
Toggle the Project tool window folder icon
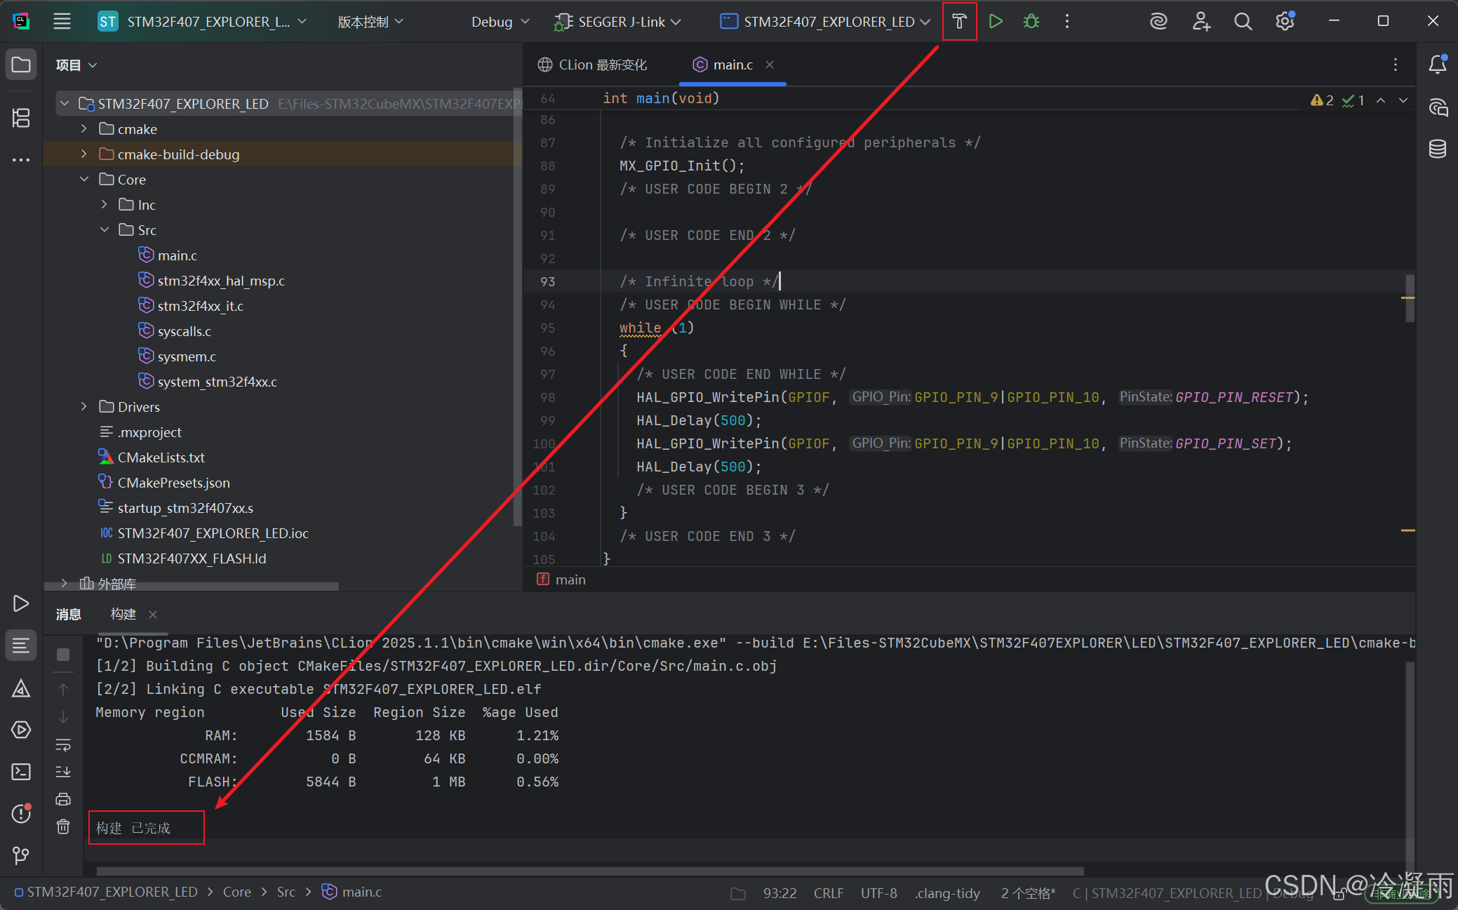point(21,65)
